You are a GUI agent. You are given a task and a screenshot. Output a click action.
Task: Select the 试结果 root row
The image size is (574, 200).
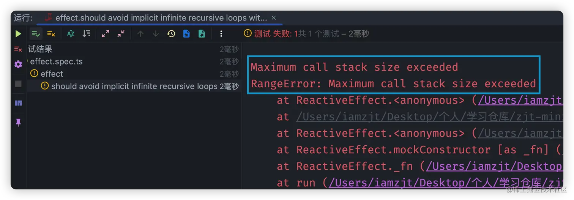pos(133,49)
